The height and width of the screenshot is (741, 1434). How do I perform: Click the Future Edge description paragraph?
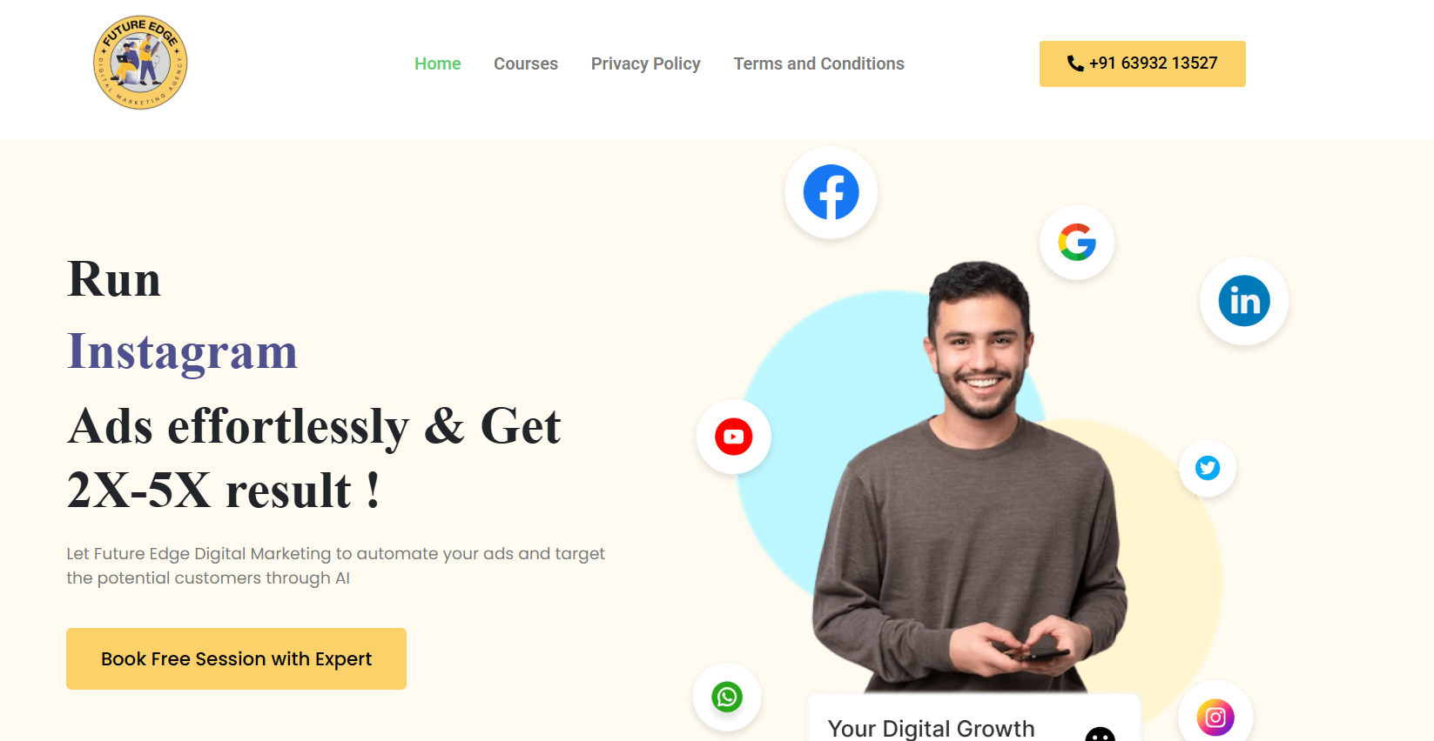(x=336, y=565)
